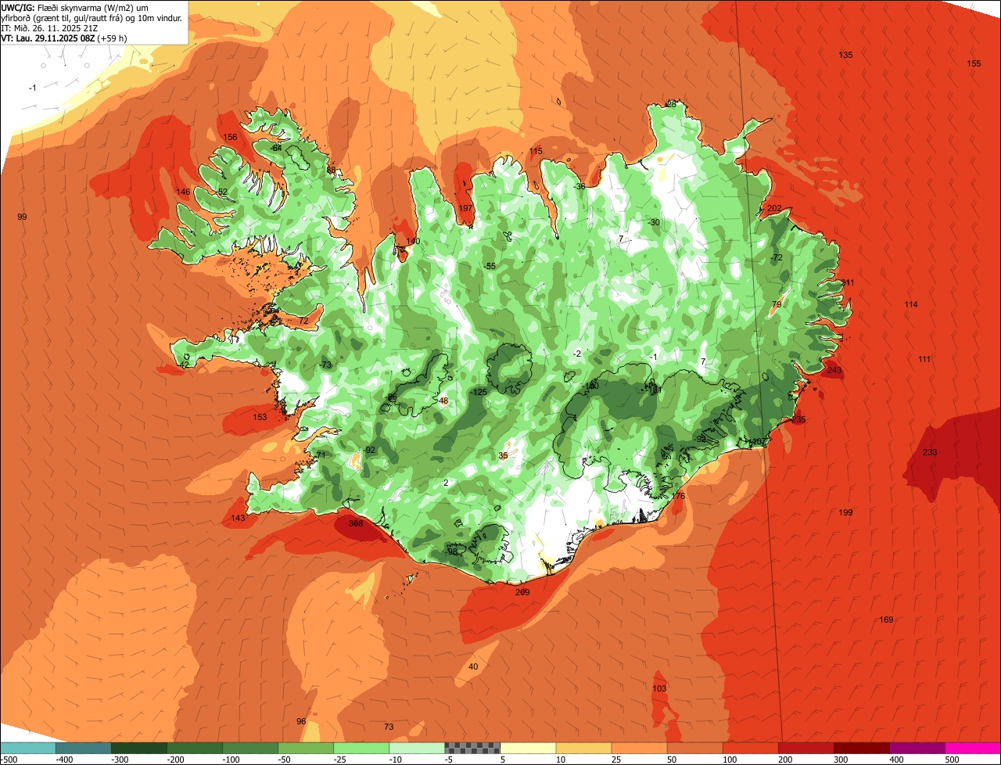Select the map value '233' in the dark red patch

tap(930, 452)
